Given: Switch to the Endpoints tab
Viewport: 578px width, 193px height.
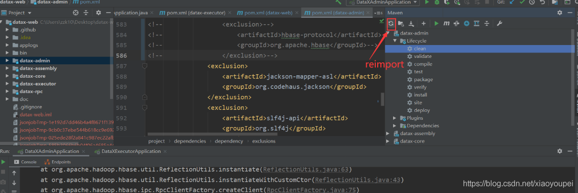Looking at the screenshot, I should coord(58,162).
